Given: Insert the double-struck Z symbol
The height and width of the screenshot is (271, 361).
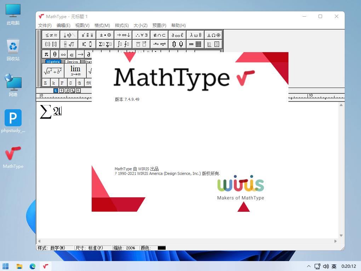Looking at the screenshot, I should coord(46,83).
